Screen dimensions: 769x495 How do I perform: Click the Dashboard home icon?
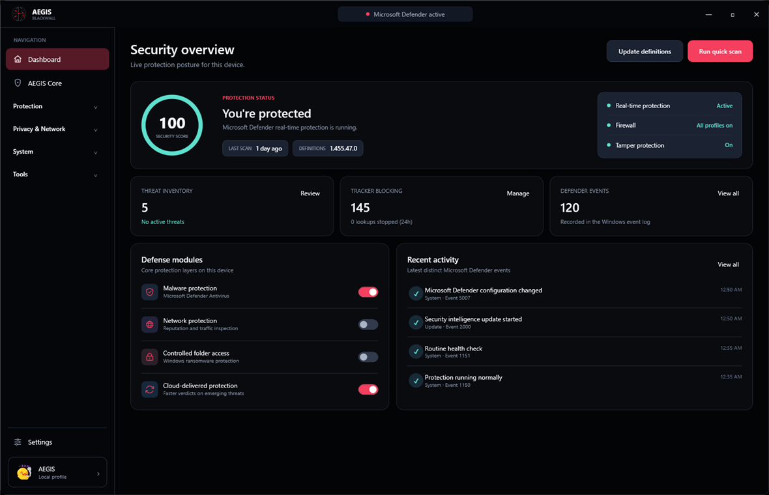(x=18, y=59)
